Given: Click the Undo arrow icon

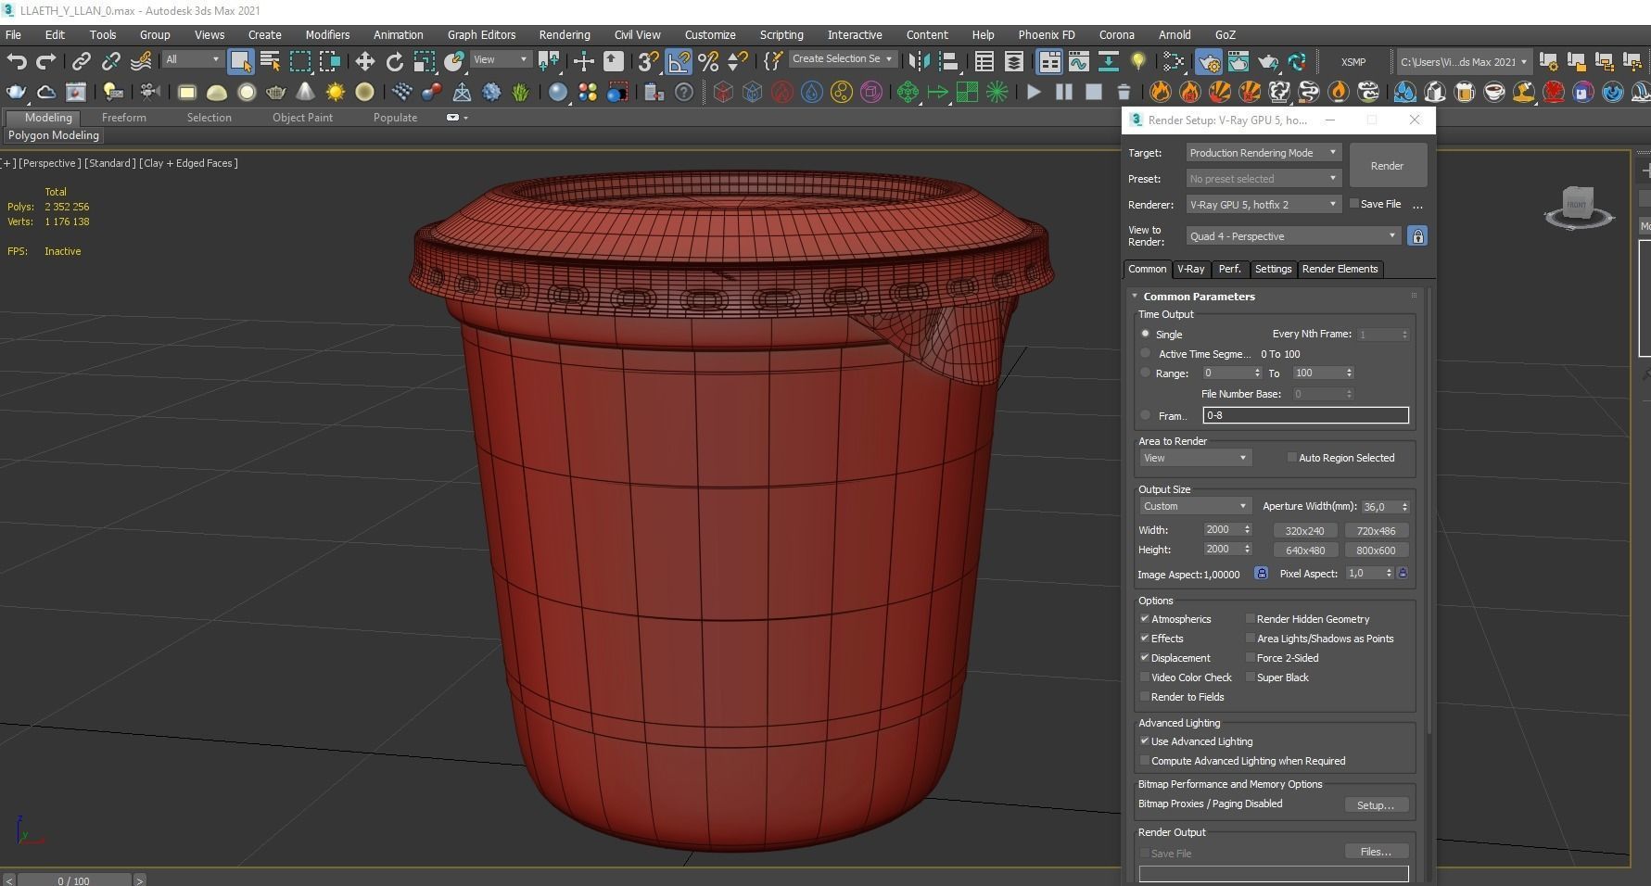Looking at the screenshot, I should pos(16,61).
